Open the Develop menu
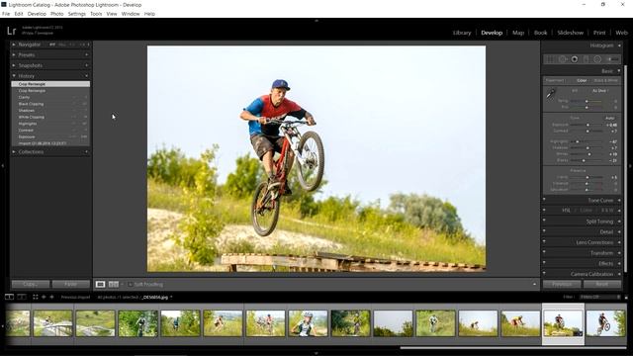Screen dimensions: 633x356 [37, 14]
